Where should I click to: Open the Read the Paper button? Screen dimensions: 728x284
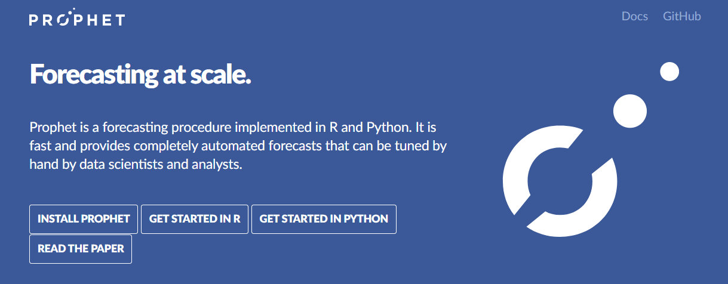(81, 249)
